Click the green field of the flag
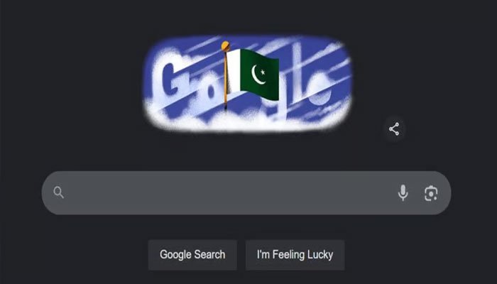Image resolution: width=497 pixels, height=284 pixels. pyautogui.click(x=260, y=75)
